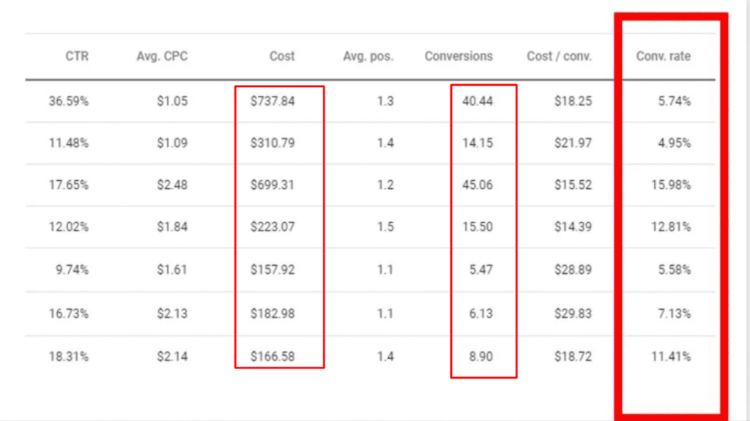The image size is (750, 421).
Task: Click the Conv. rate column header
Action: 663,56
